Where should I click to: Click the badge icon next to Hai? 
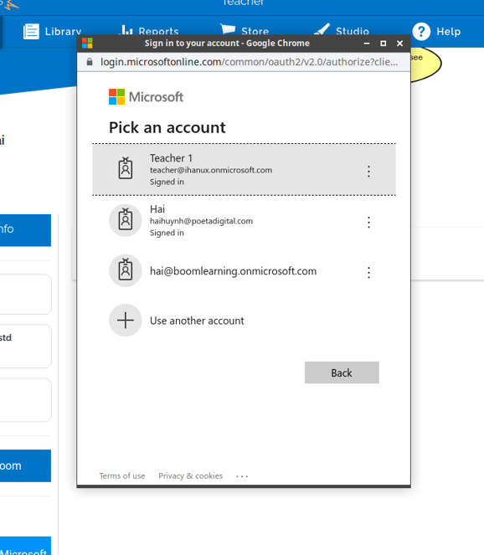126,220
